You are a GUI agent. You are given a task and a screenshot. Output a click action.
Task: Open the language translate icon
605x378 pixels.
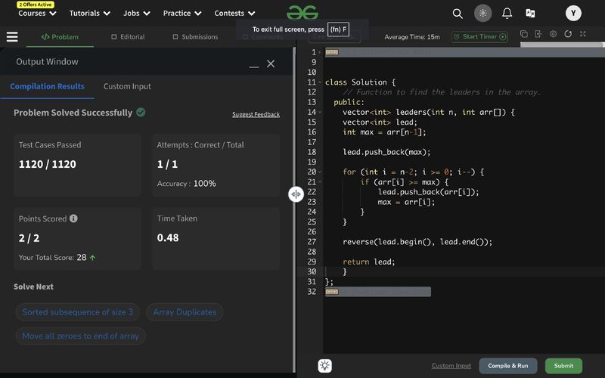click(531, 14)
